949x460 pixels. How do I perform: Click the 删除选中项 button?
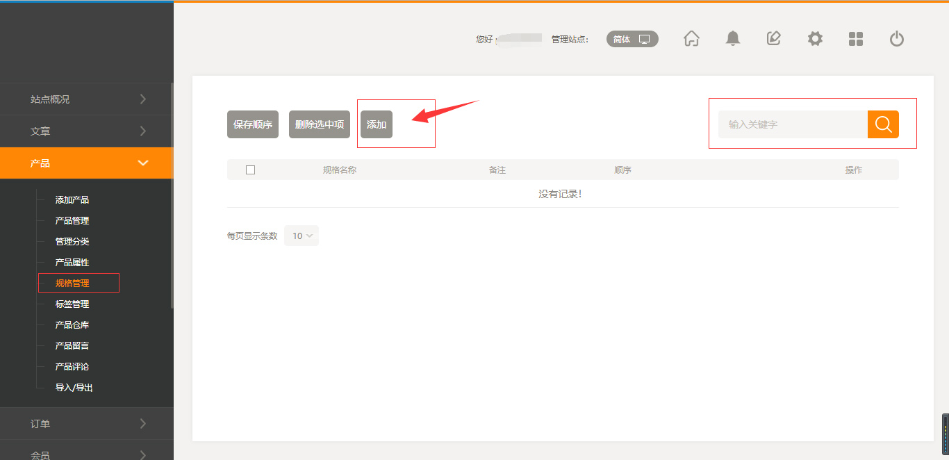click(320, 124)
